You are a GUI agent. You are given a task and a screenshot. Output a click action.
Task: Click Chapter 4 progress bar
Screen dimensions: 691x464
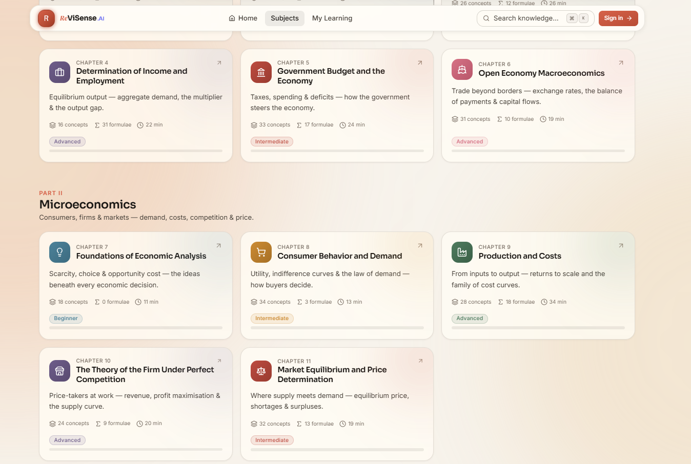(x=136, y=151)
